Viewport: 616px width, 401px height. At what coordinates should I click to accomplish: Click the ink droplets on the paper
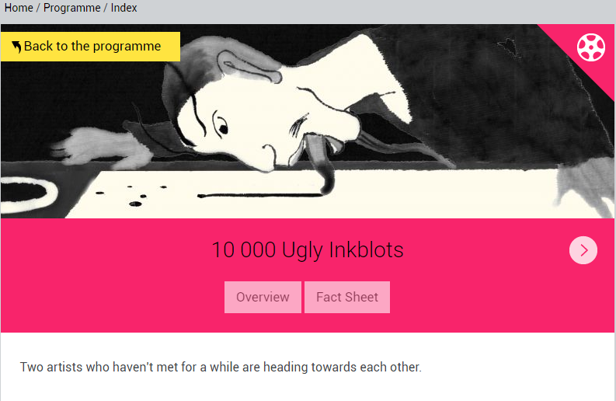130,195
